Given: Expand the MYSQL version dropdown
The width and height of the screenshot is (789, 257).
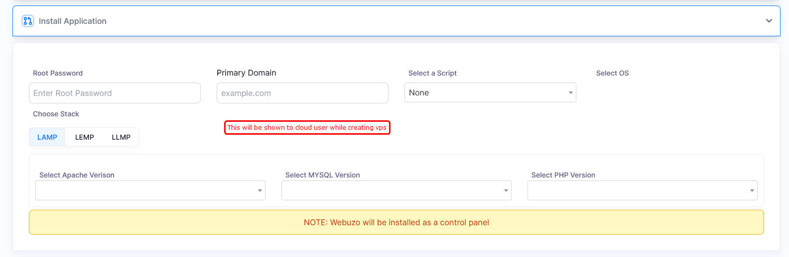Looking at the screenshot, I should [x=396, y=190].
